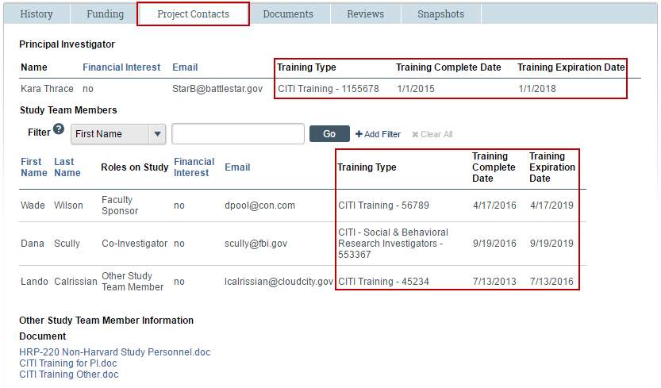
Task: Sort Principal Investigator by Financial Interest header
Action: pyautogui.click(x=121, y=67)
